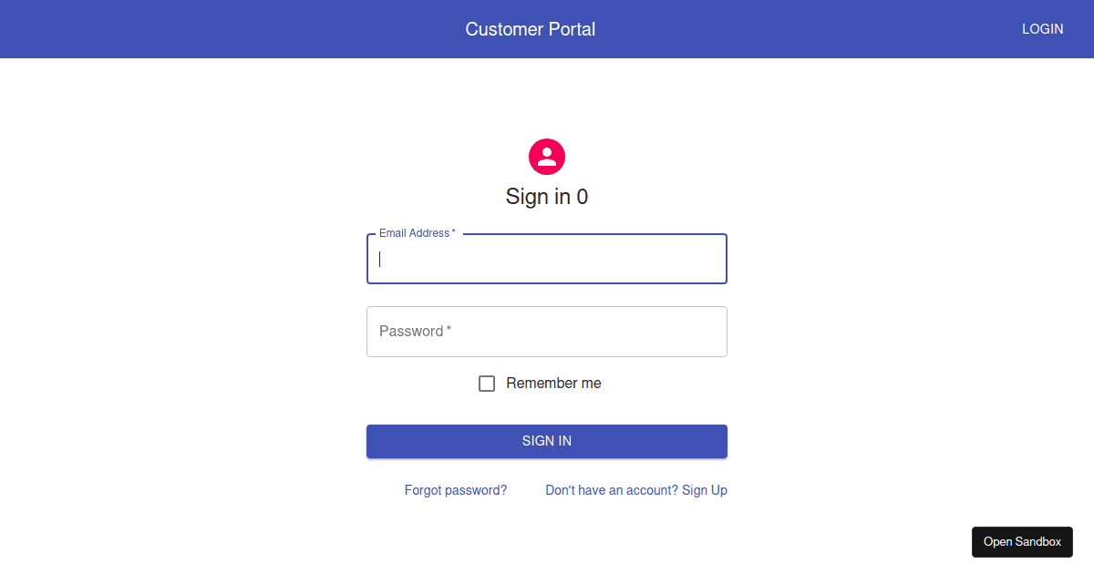The width and height of the screenshot is (1094, 574).
Task: Click the Remember me label text
Action: 552,383
